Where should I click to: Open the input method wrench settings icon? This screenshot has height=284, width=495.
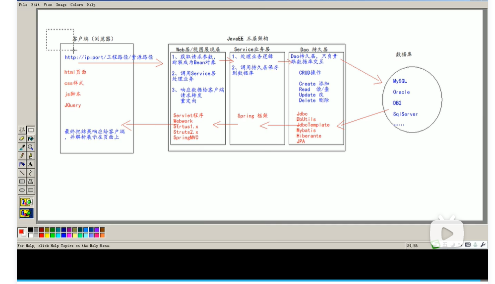(x=483, y=244)
